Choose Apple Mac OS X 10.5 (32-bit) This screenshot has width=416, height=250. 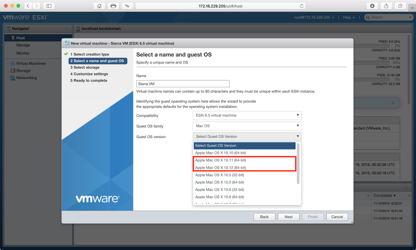pyautogui.click(x=244, y=175)
